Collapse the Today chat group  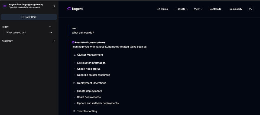(x=50, y=27)
